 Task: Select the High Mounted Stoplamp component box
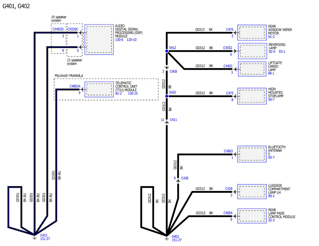tap(252, 96)
